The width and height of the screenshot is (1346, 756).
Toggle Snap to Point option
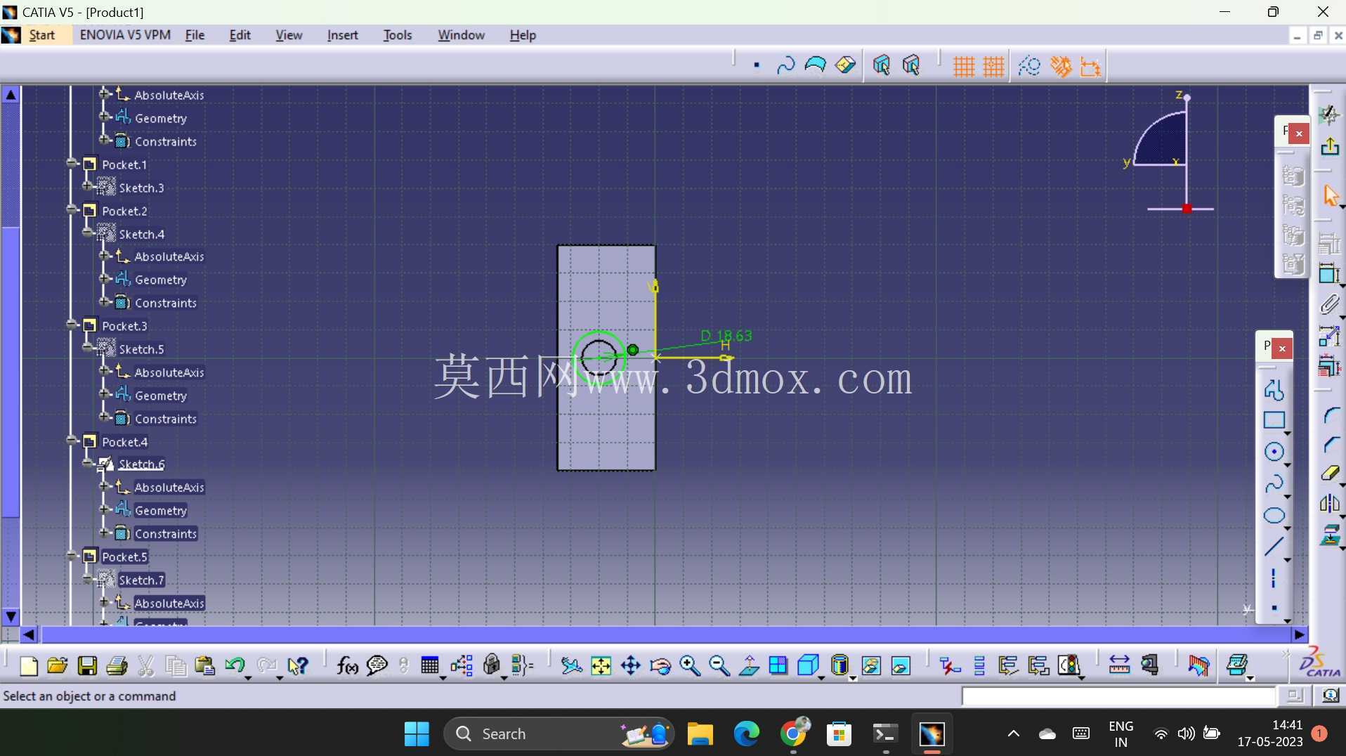click(993, 67)
